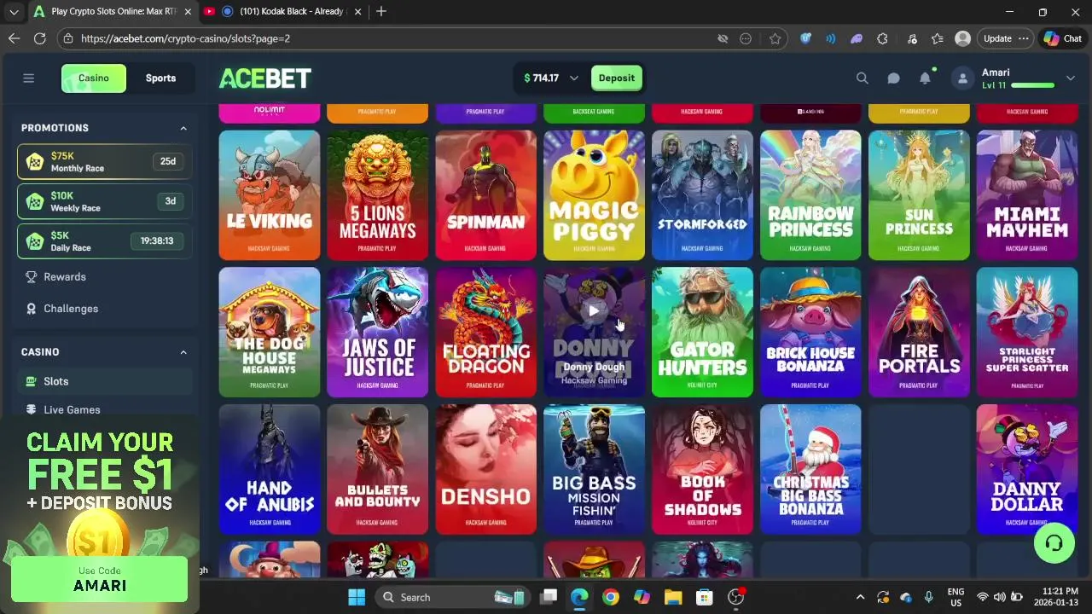Click the Deposit button
Viewport: 1092px width, 614px height.
click(x=617, y=78)
